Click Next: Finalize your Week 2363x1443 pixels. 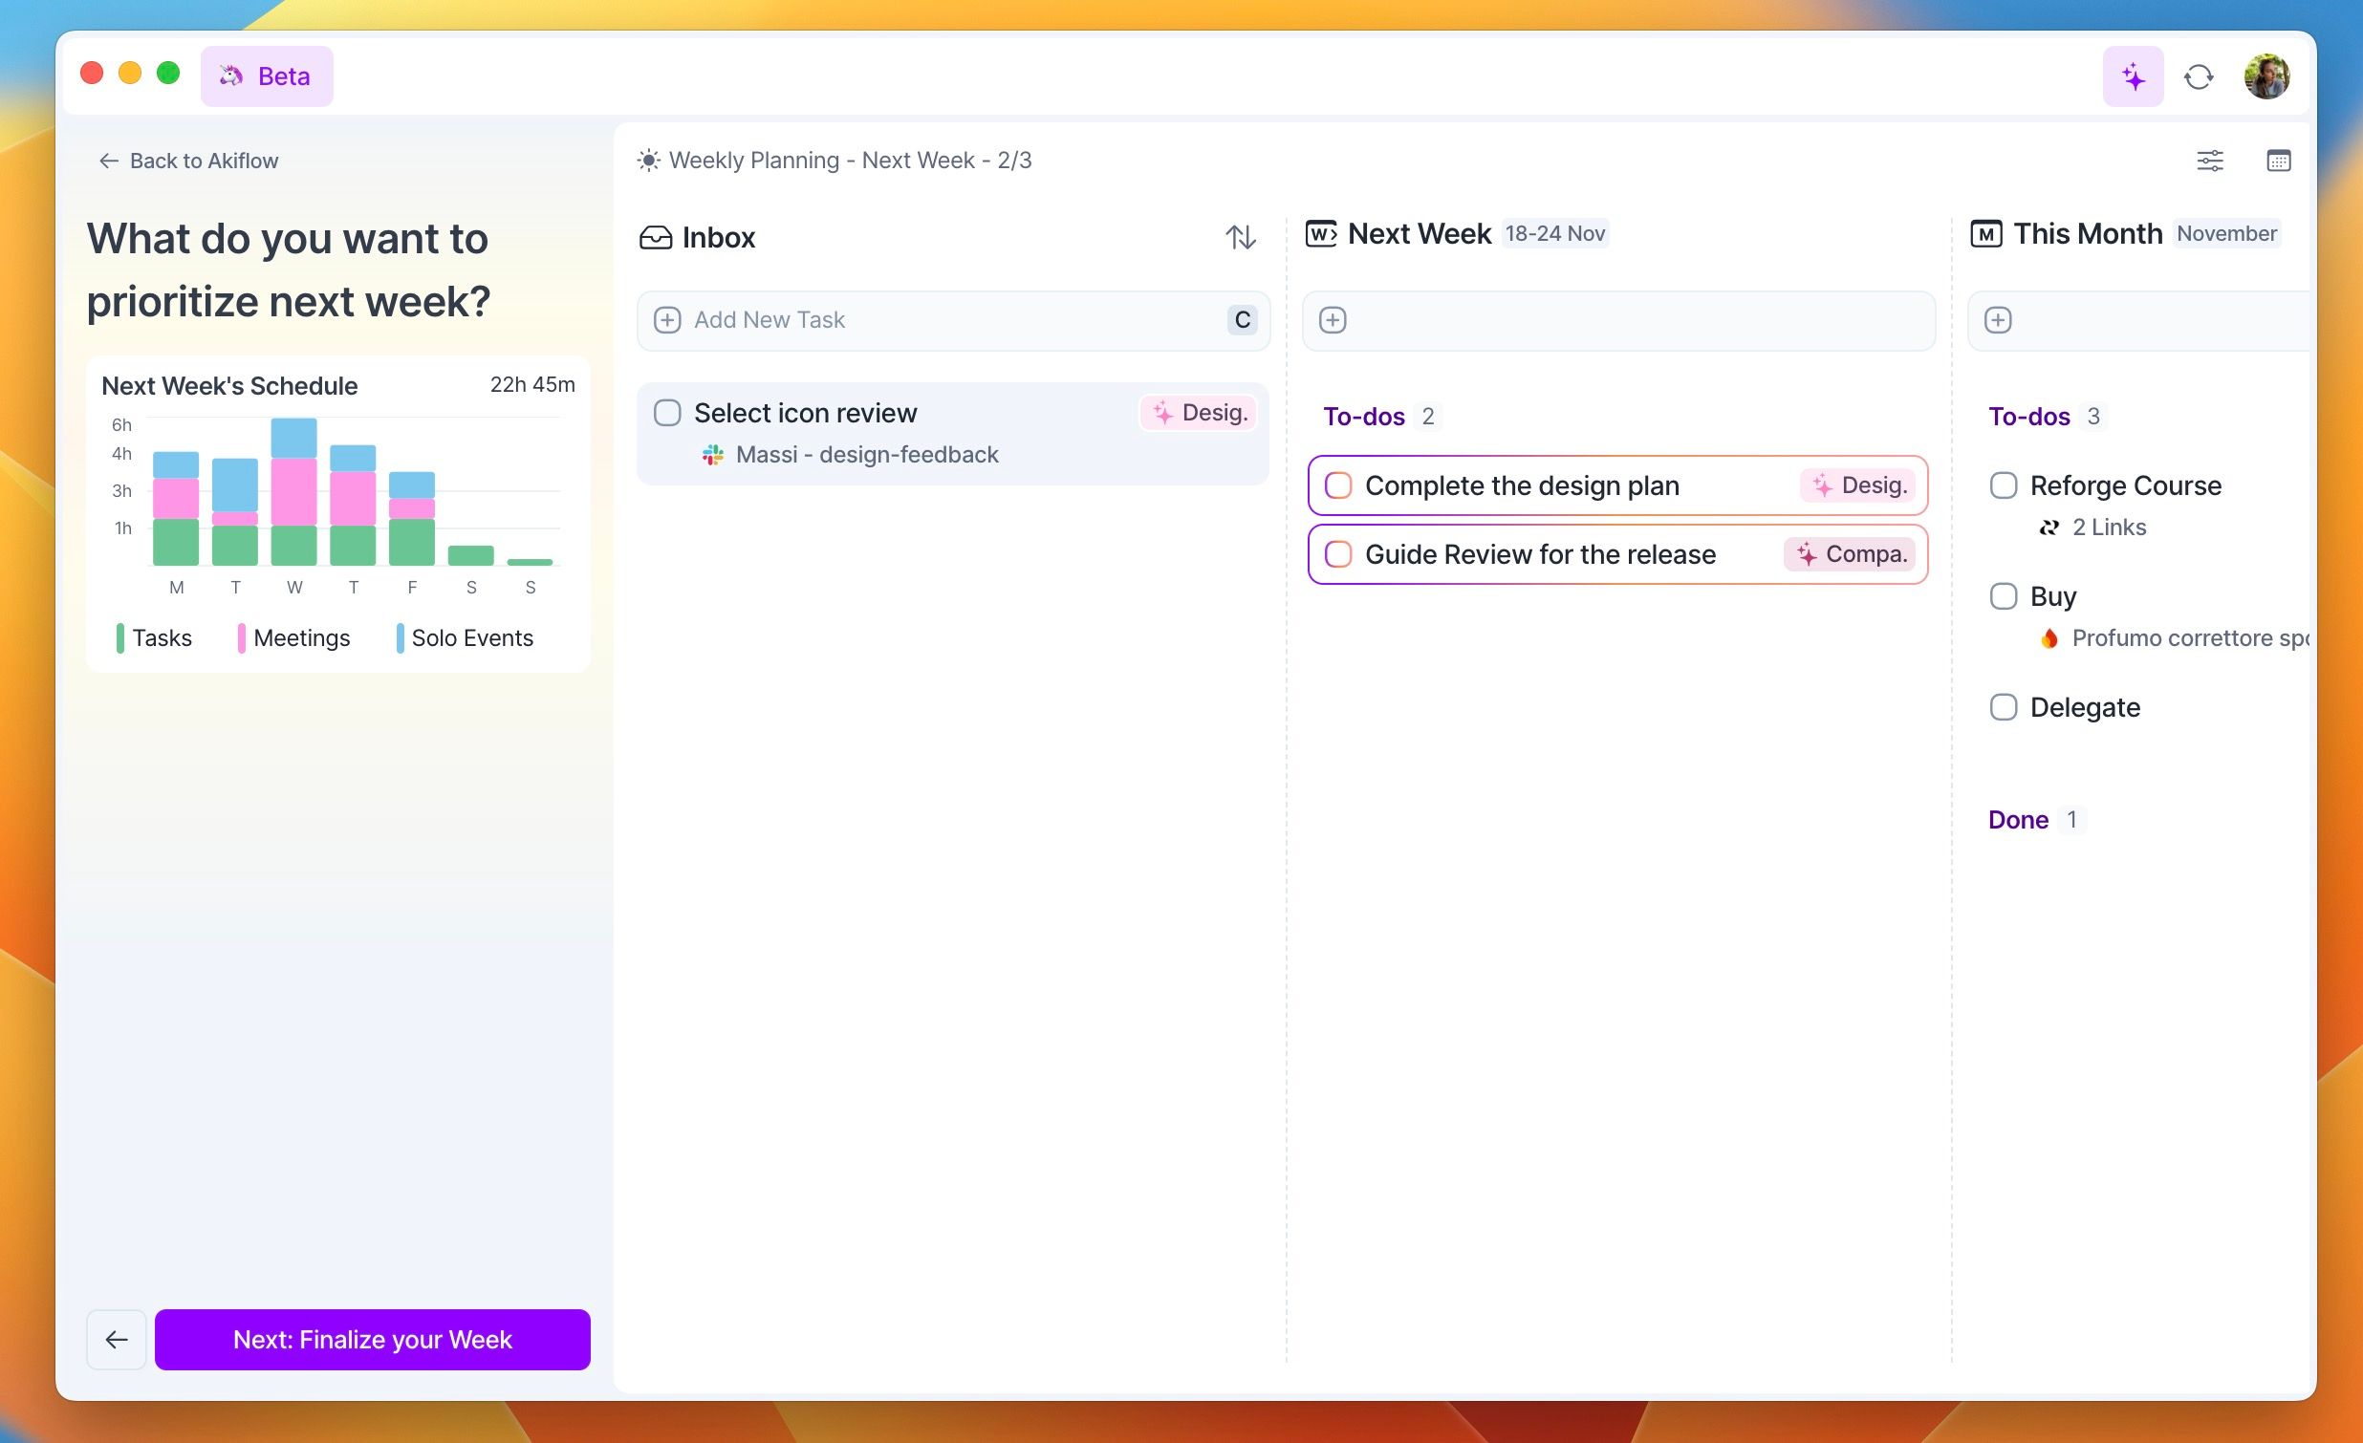[x=372, y=1339]
